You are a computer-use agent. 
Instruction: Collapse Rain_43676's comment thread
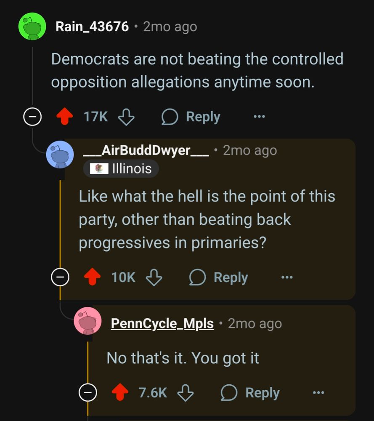(32, 117)
